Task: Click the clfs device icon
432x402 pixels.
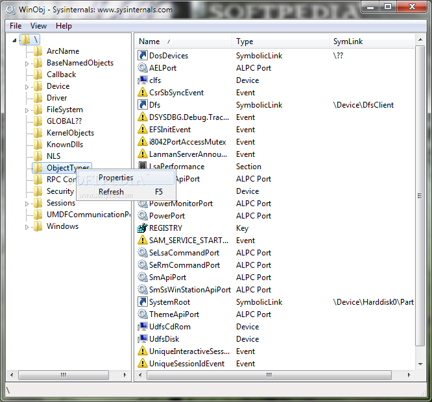Action: [x=143, y=80]
